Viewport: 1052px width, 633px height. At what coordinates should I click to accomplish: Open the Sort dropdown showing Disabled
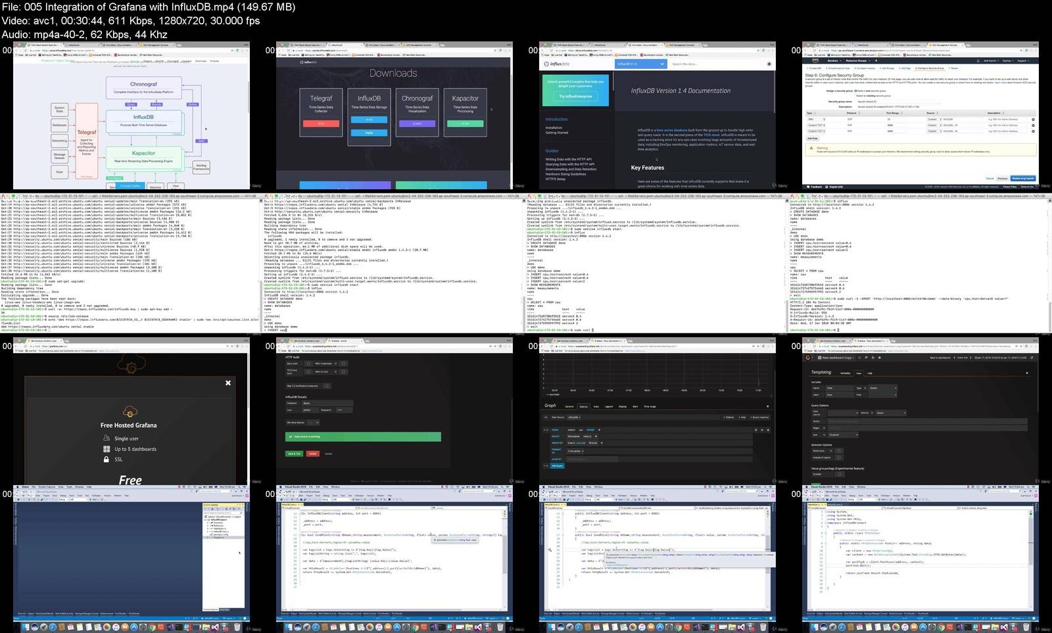click(843, 434)
